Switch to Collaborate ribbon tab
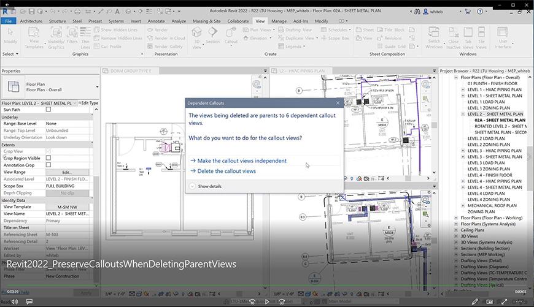Viewport: 534px width, 307px height. [238, 21]
